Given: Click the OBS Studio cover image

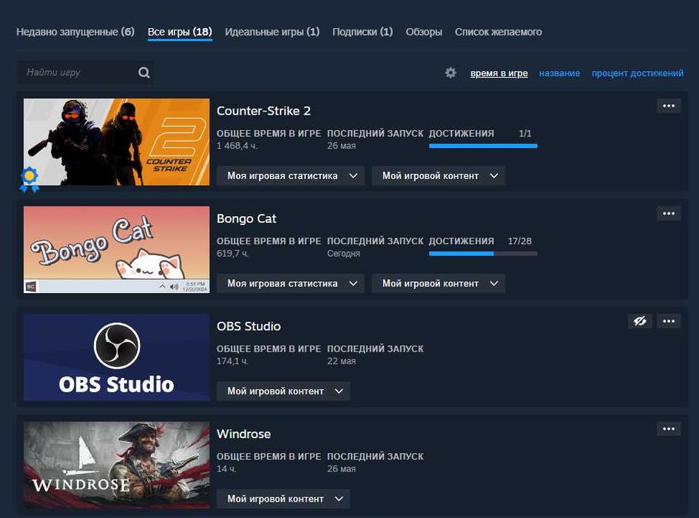Looking at the screenshot, I should [x=116, y=357].
